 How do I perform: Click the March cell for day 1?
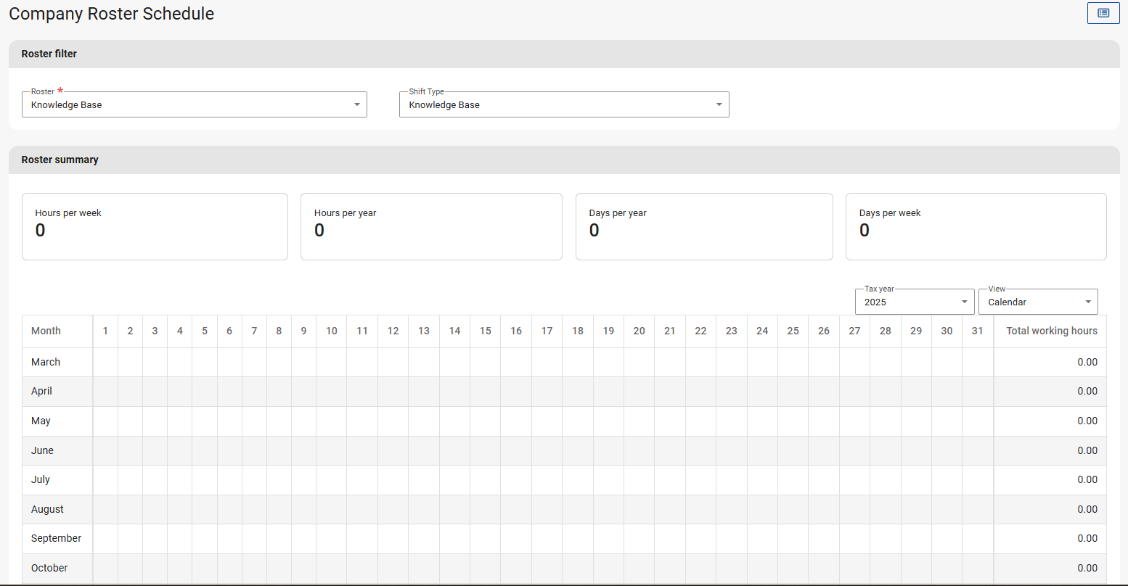coord(105,362)
